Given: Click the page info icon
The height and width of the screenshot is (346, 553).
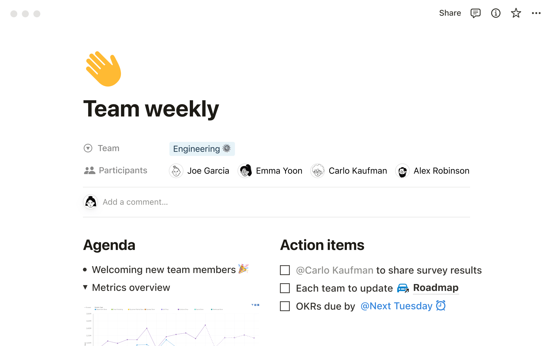Looking at the screenshot, I should [496, 13].
